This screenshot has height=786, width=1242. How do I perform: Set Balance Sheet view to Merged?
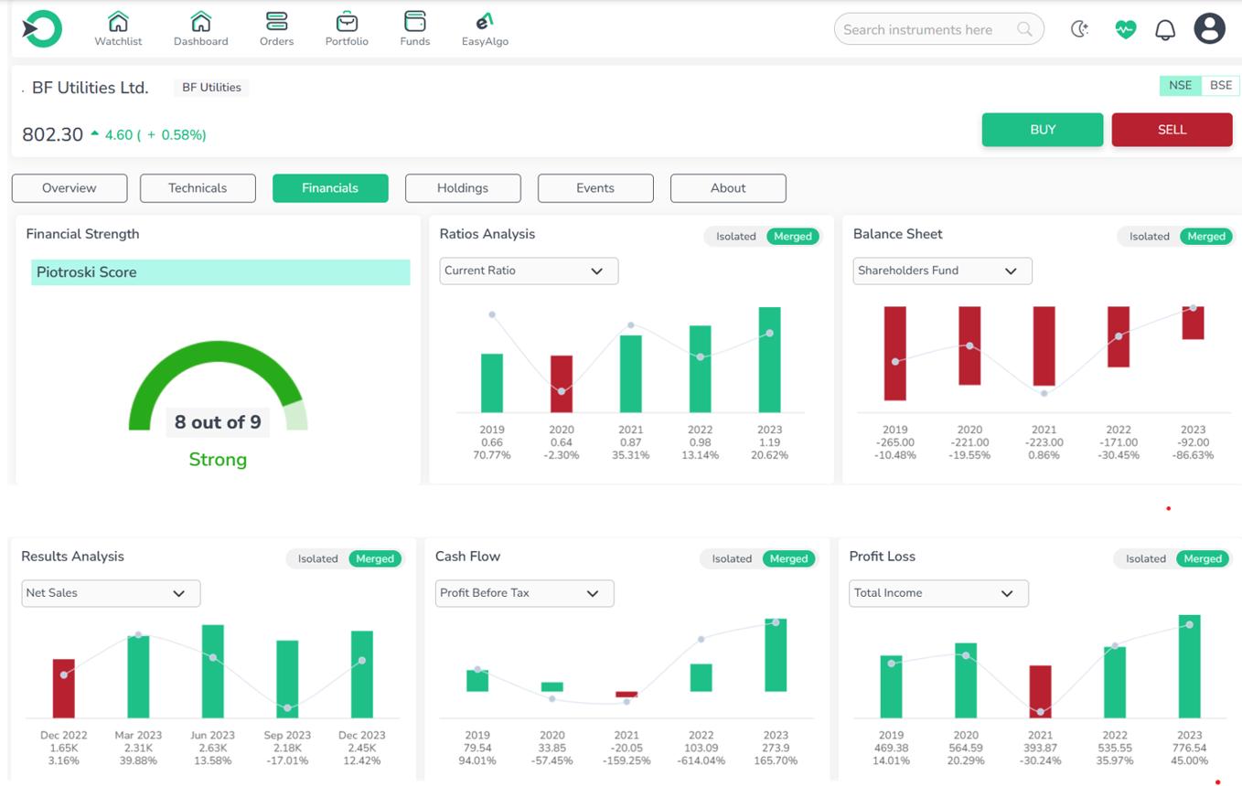[1206, 237]
